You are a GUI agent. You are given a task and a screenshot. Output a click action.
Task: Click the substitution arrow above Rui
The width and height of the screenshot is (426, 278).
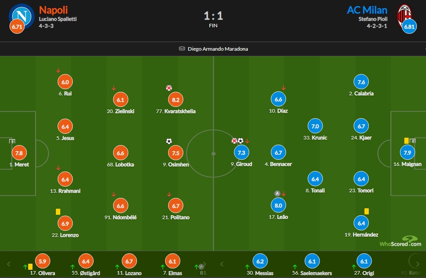pos(58,71)
